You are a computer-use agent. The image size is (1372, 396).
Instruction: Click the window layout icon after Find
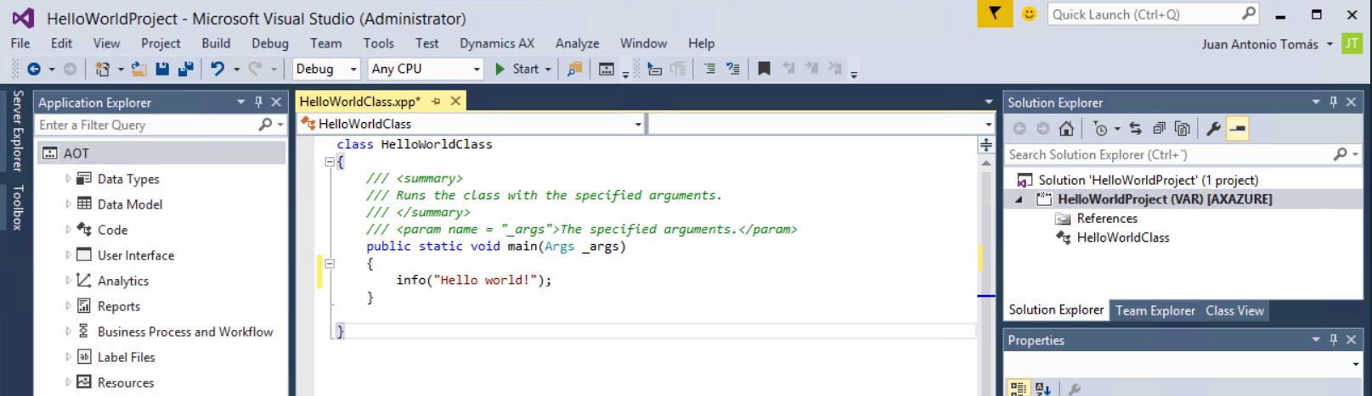pyautogui.click(x=607, y=69)
